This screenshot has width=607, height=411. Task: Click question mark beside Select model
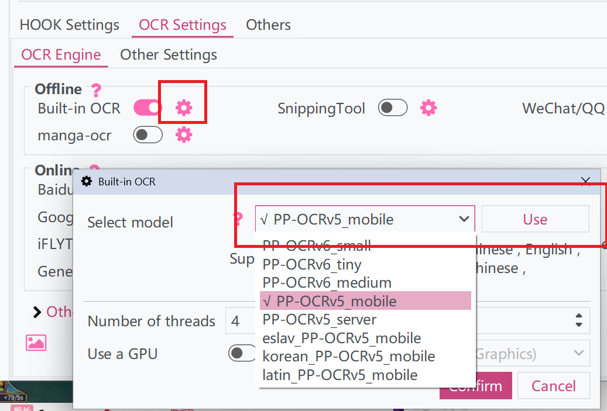pos(238,219)
